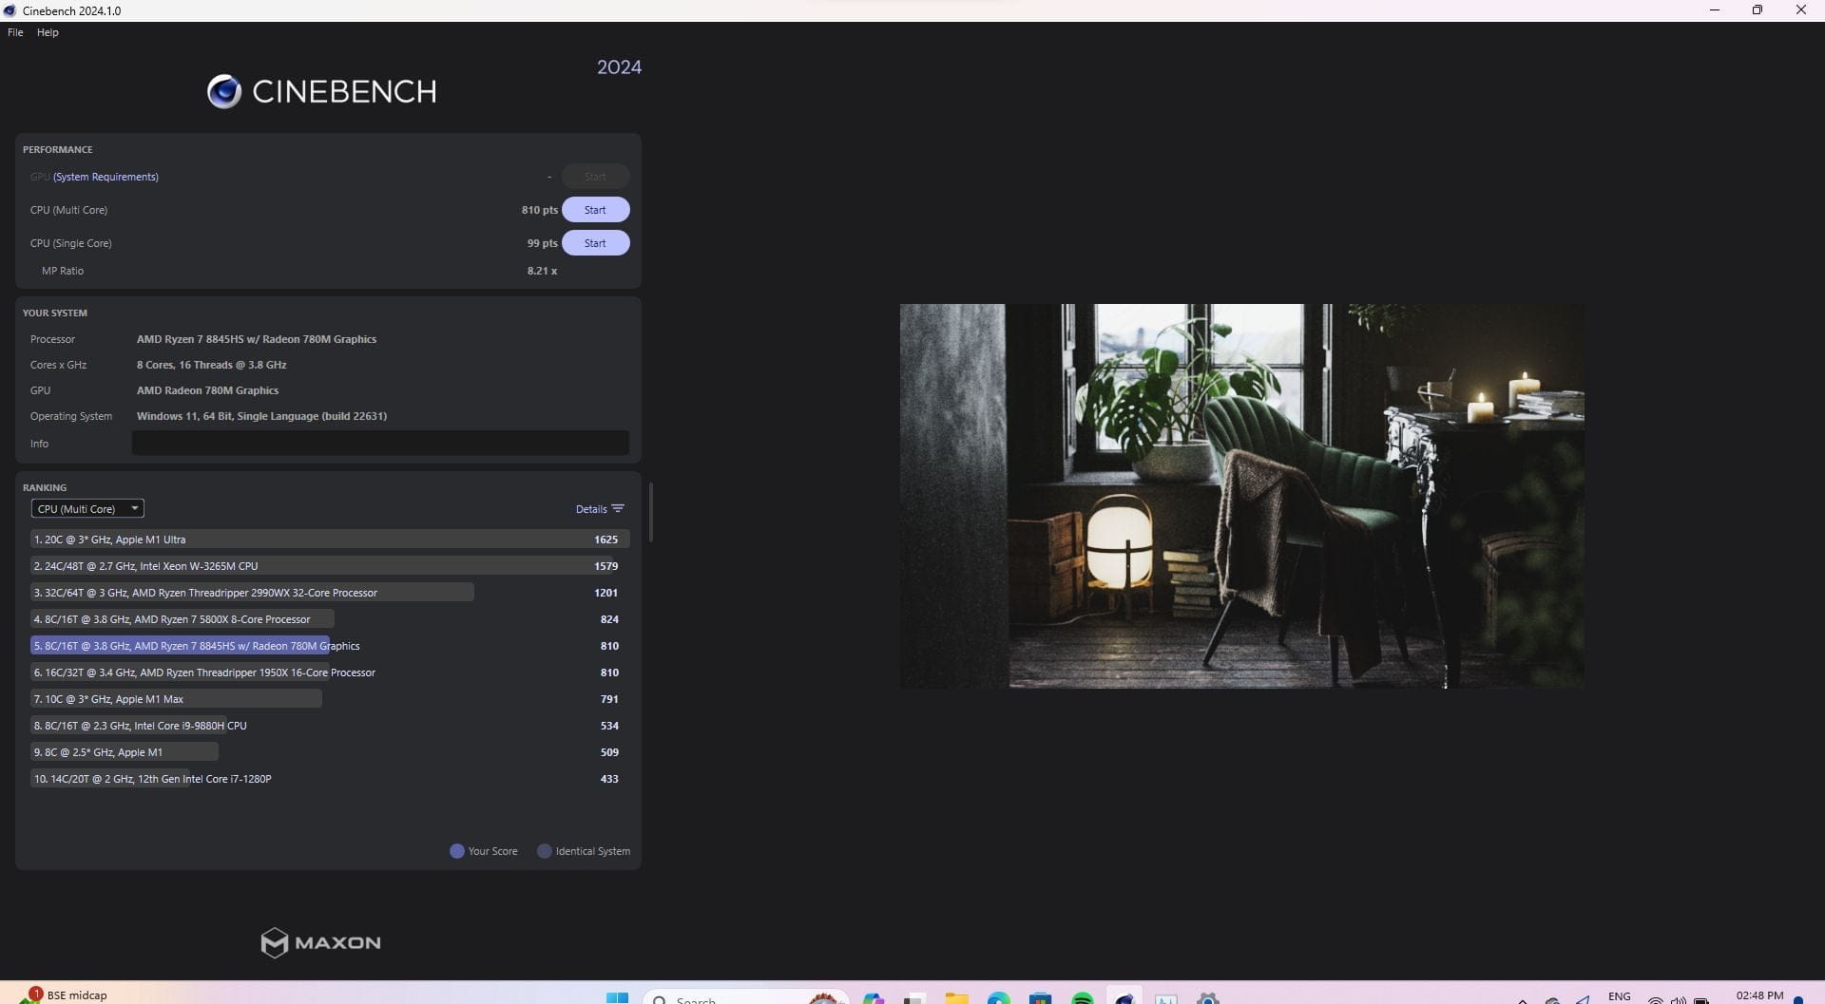Select the 8C Apple M1 ranking row
Screen dimensions: 1825x1004
pyautogui.click(x=329, y=752)
